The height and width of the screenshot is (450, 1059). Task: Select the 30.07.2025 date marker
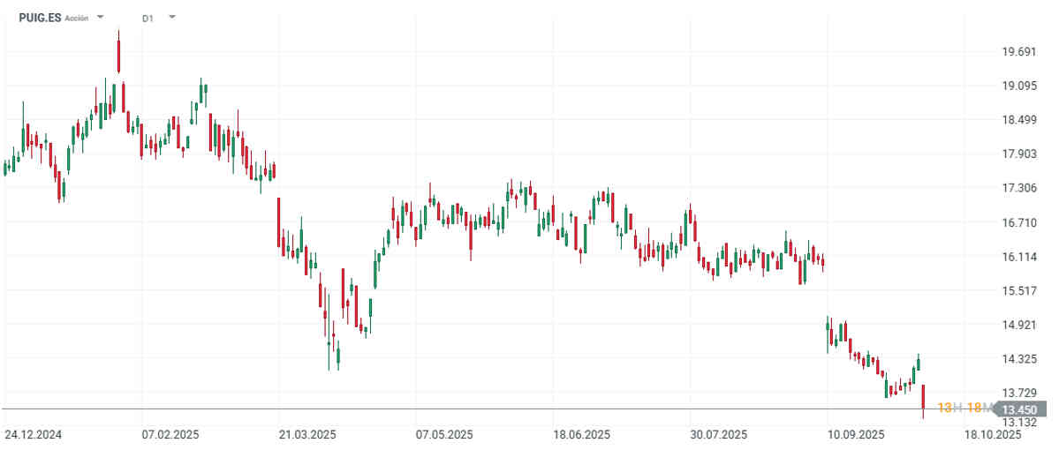click(x=717, y=435)
